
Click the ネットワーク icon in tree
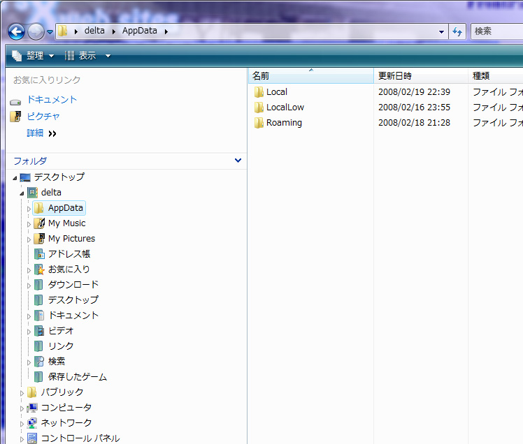pyautogui.click(x=32, y=423)
